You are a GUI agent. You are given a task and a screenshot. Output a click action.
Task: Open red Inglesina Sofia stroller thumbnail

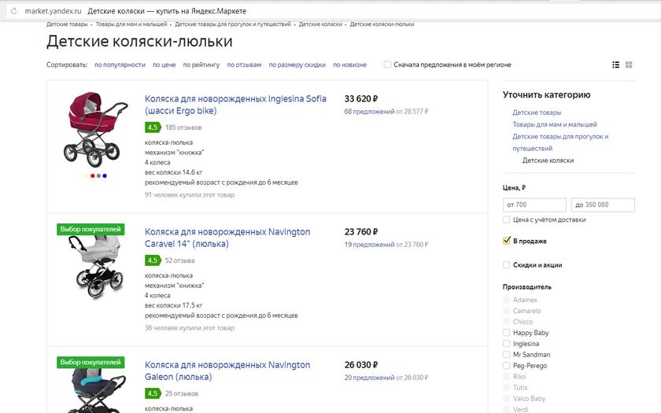pyautogui.click(x=95, y=129)
